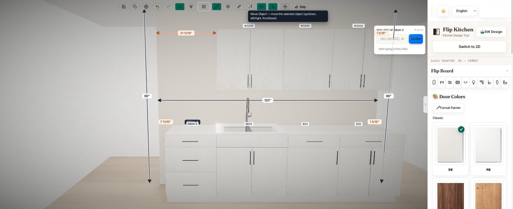Click the vase icon in Flip Board
Viewport: 513px width, 209px height.
pyautogui.click(x=497, y=82)
